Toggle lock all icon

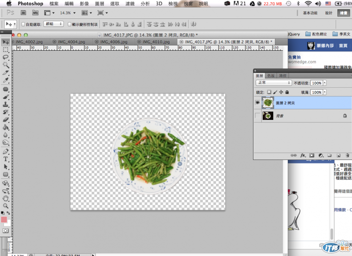pyautogui.click(x=287, y=92)
